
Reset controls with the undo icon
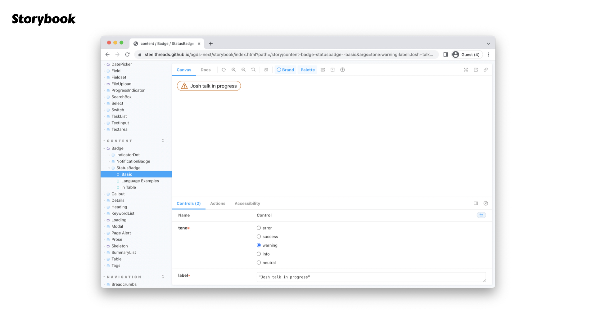[x=481, y=215]
